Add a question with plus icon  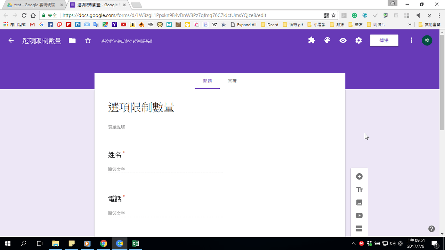pyautogui.click(x=359, y=176)
